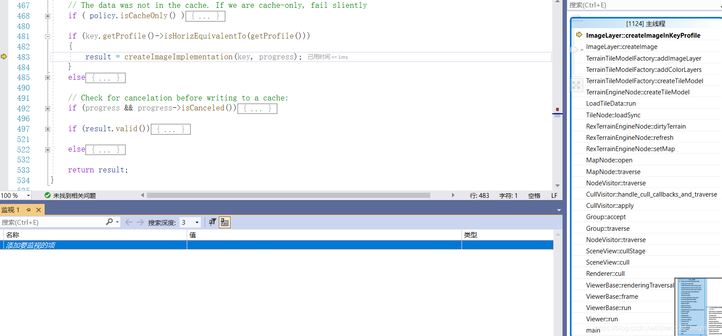Click the 'add item to watch' row
This screenshot has height=336, width=722.
click(276, 245)
